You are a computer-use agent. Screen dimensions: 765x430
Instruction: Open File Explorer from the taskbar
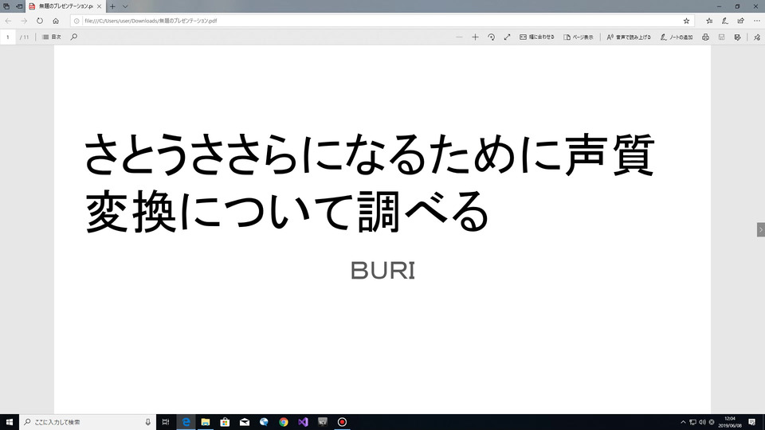click(x=206, y=422)
